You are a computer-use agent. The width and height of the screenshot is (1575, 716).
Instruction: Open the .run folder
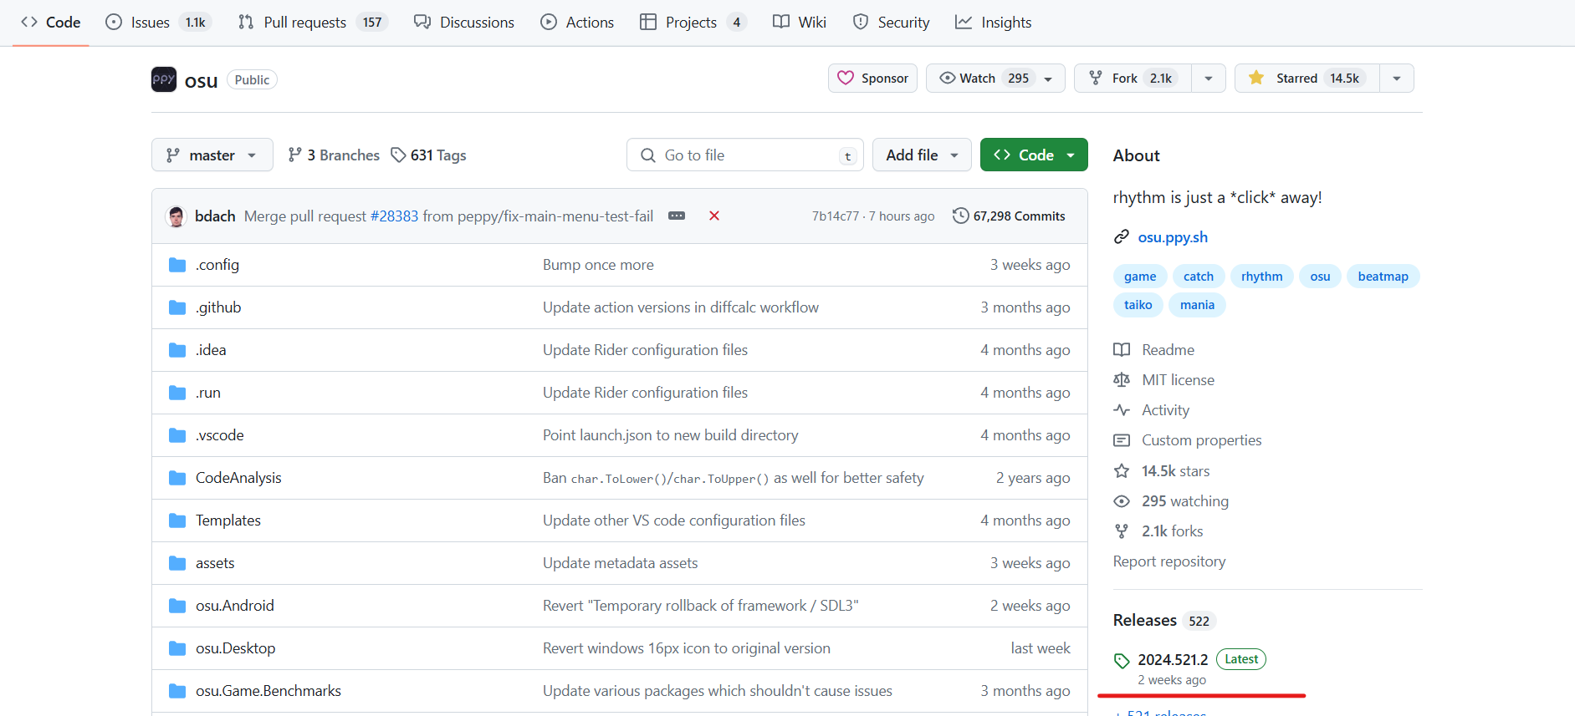[x=208, y=393]
